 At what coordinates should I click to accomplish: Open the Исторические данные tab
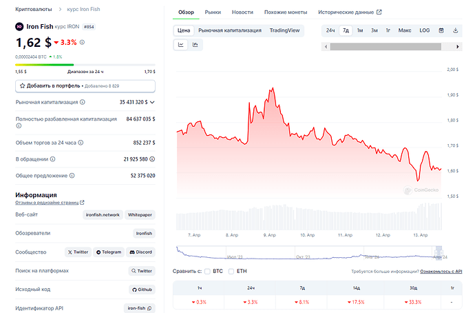(x=346, y=12)
